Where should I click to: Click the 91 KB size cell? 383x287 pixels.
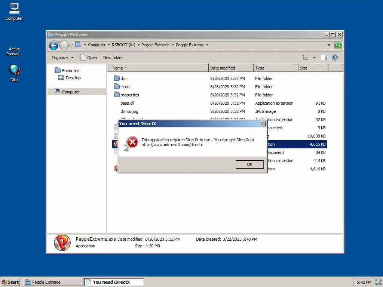(320, 103)
